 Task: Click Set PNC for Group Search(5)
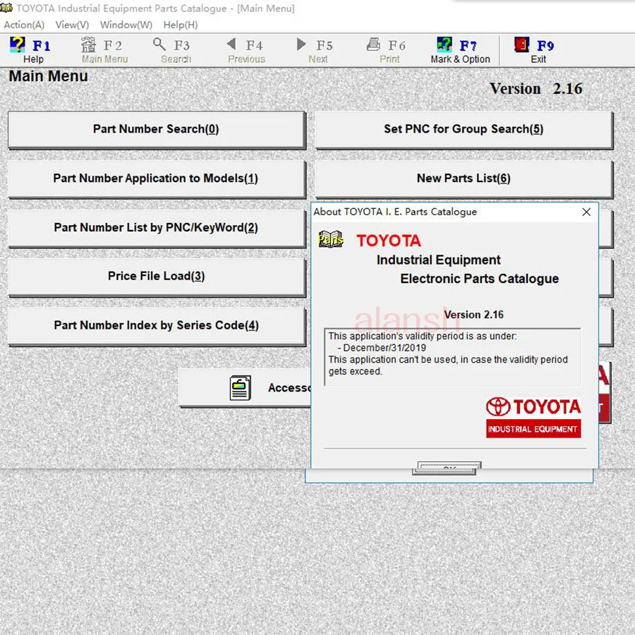[x=464, y=130]
